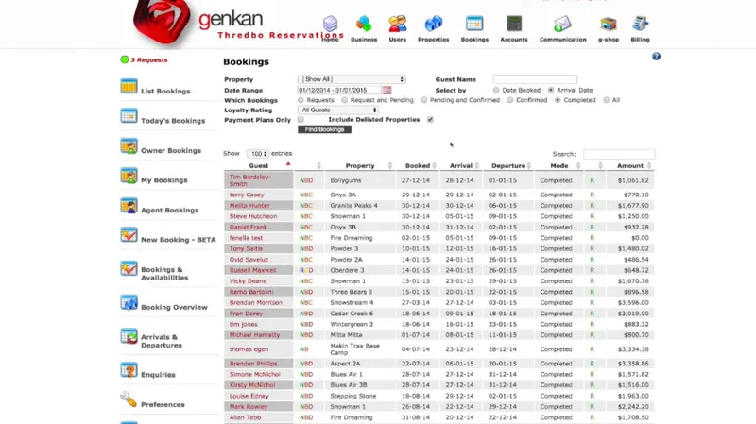Click the Today's Bookings sidebar icon
The image size is (756, 424).
pyautogui.click(x=129, y=116)
